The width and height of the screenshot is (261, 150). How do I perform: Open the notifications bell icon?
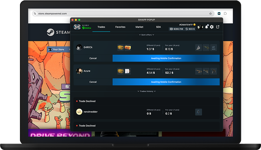(207, 27)
